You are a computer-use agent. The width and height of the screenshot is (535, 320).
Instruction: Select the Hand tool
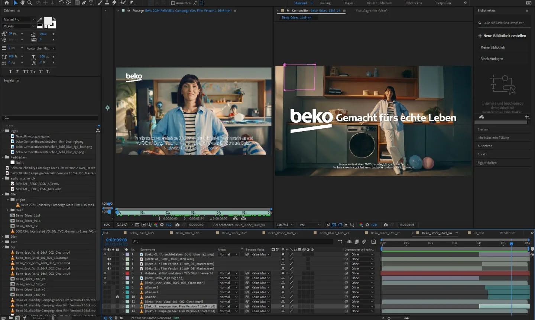22,3
